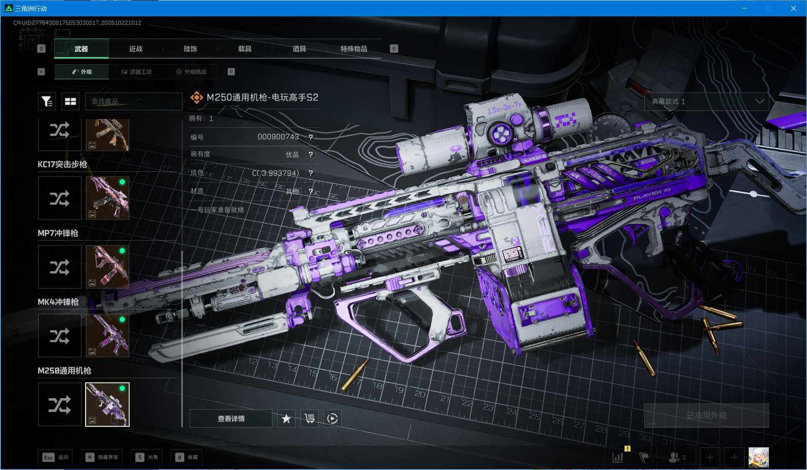Click the first plus squad slot

[710, 457]
